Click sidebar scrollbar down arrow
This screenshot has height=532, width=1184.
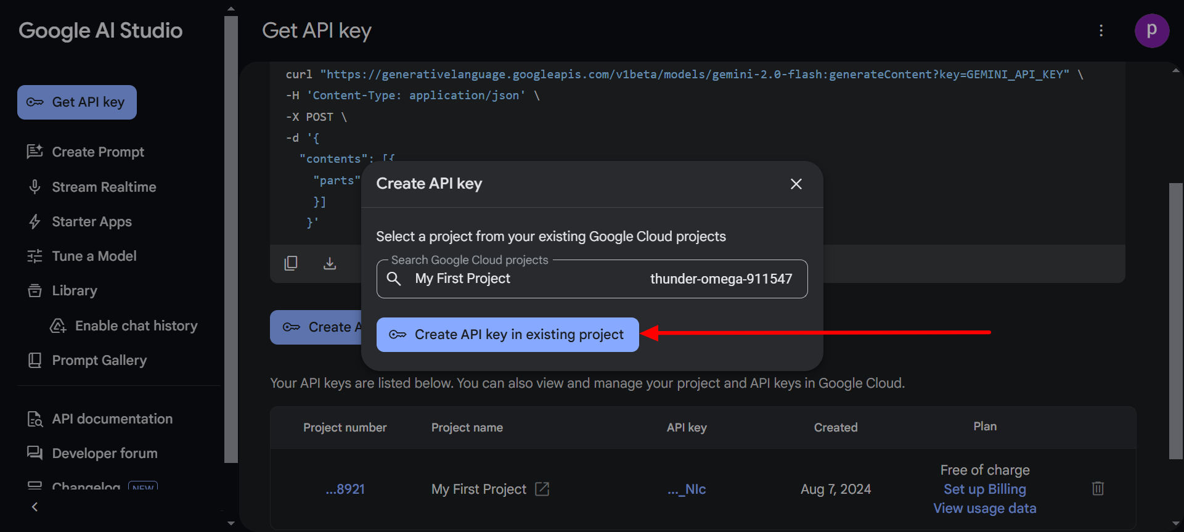(x=231, y=523)
